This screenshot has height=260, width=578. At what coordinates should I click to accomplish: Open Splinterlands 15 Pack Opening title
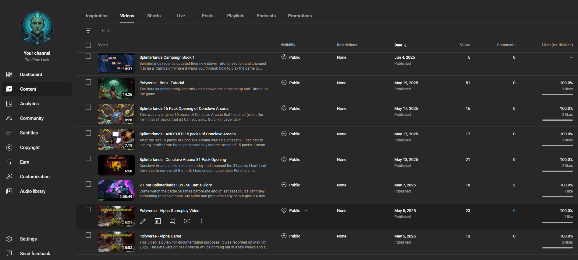[184, 109]
